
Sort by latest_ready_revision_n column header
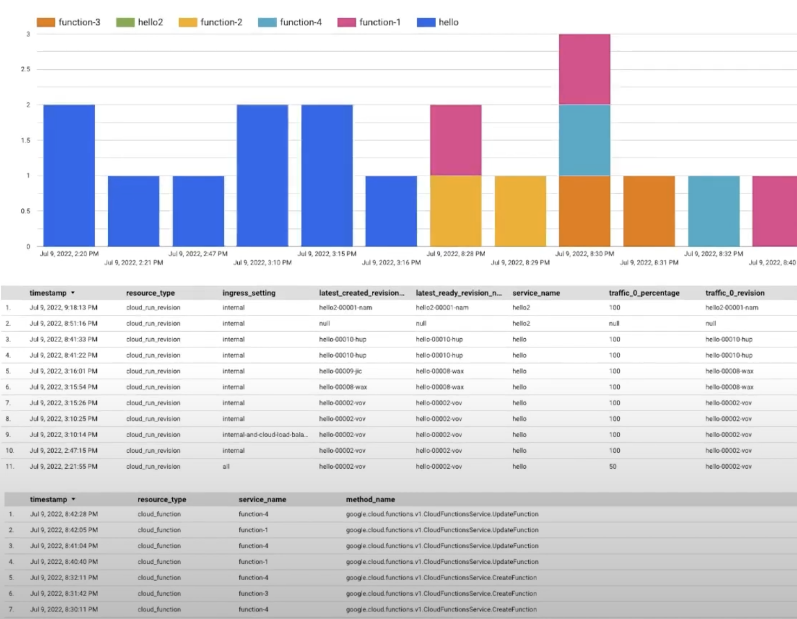(x=459, y=293)
